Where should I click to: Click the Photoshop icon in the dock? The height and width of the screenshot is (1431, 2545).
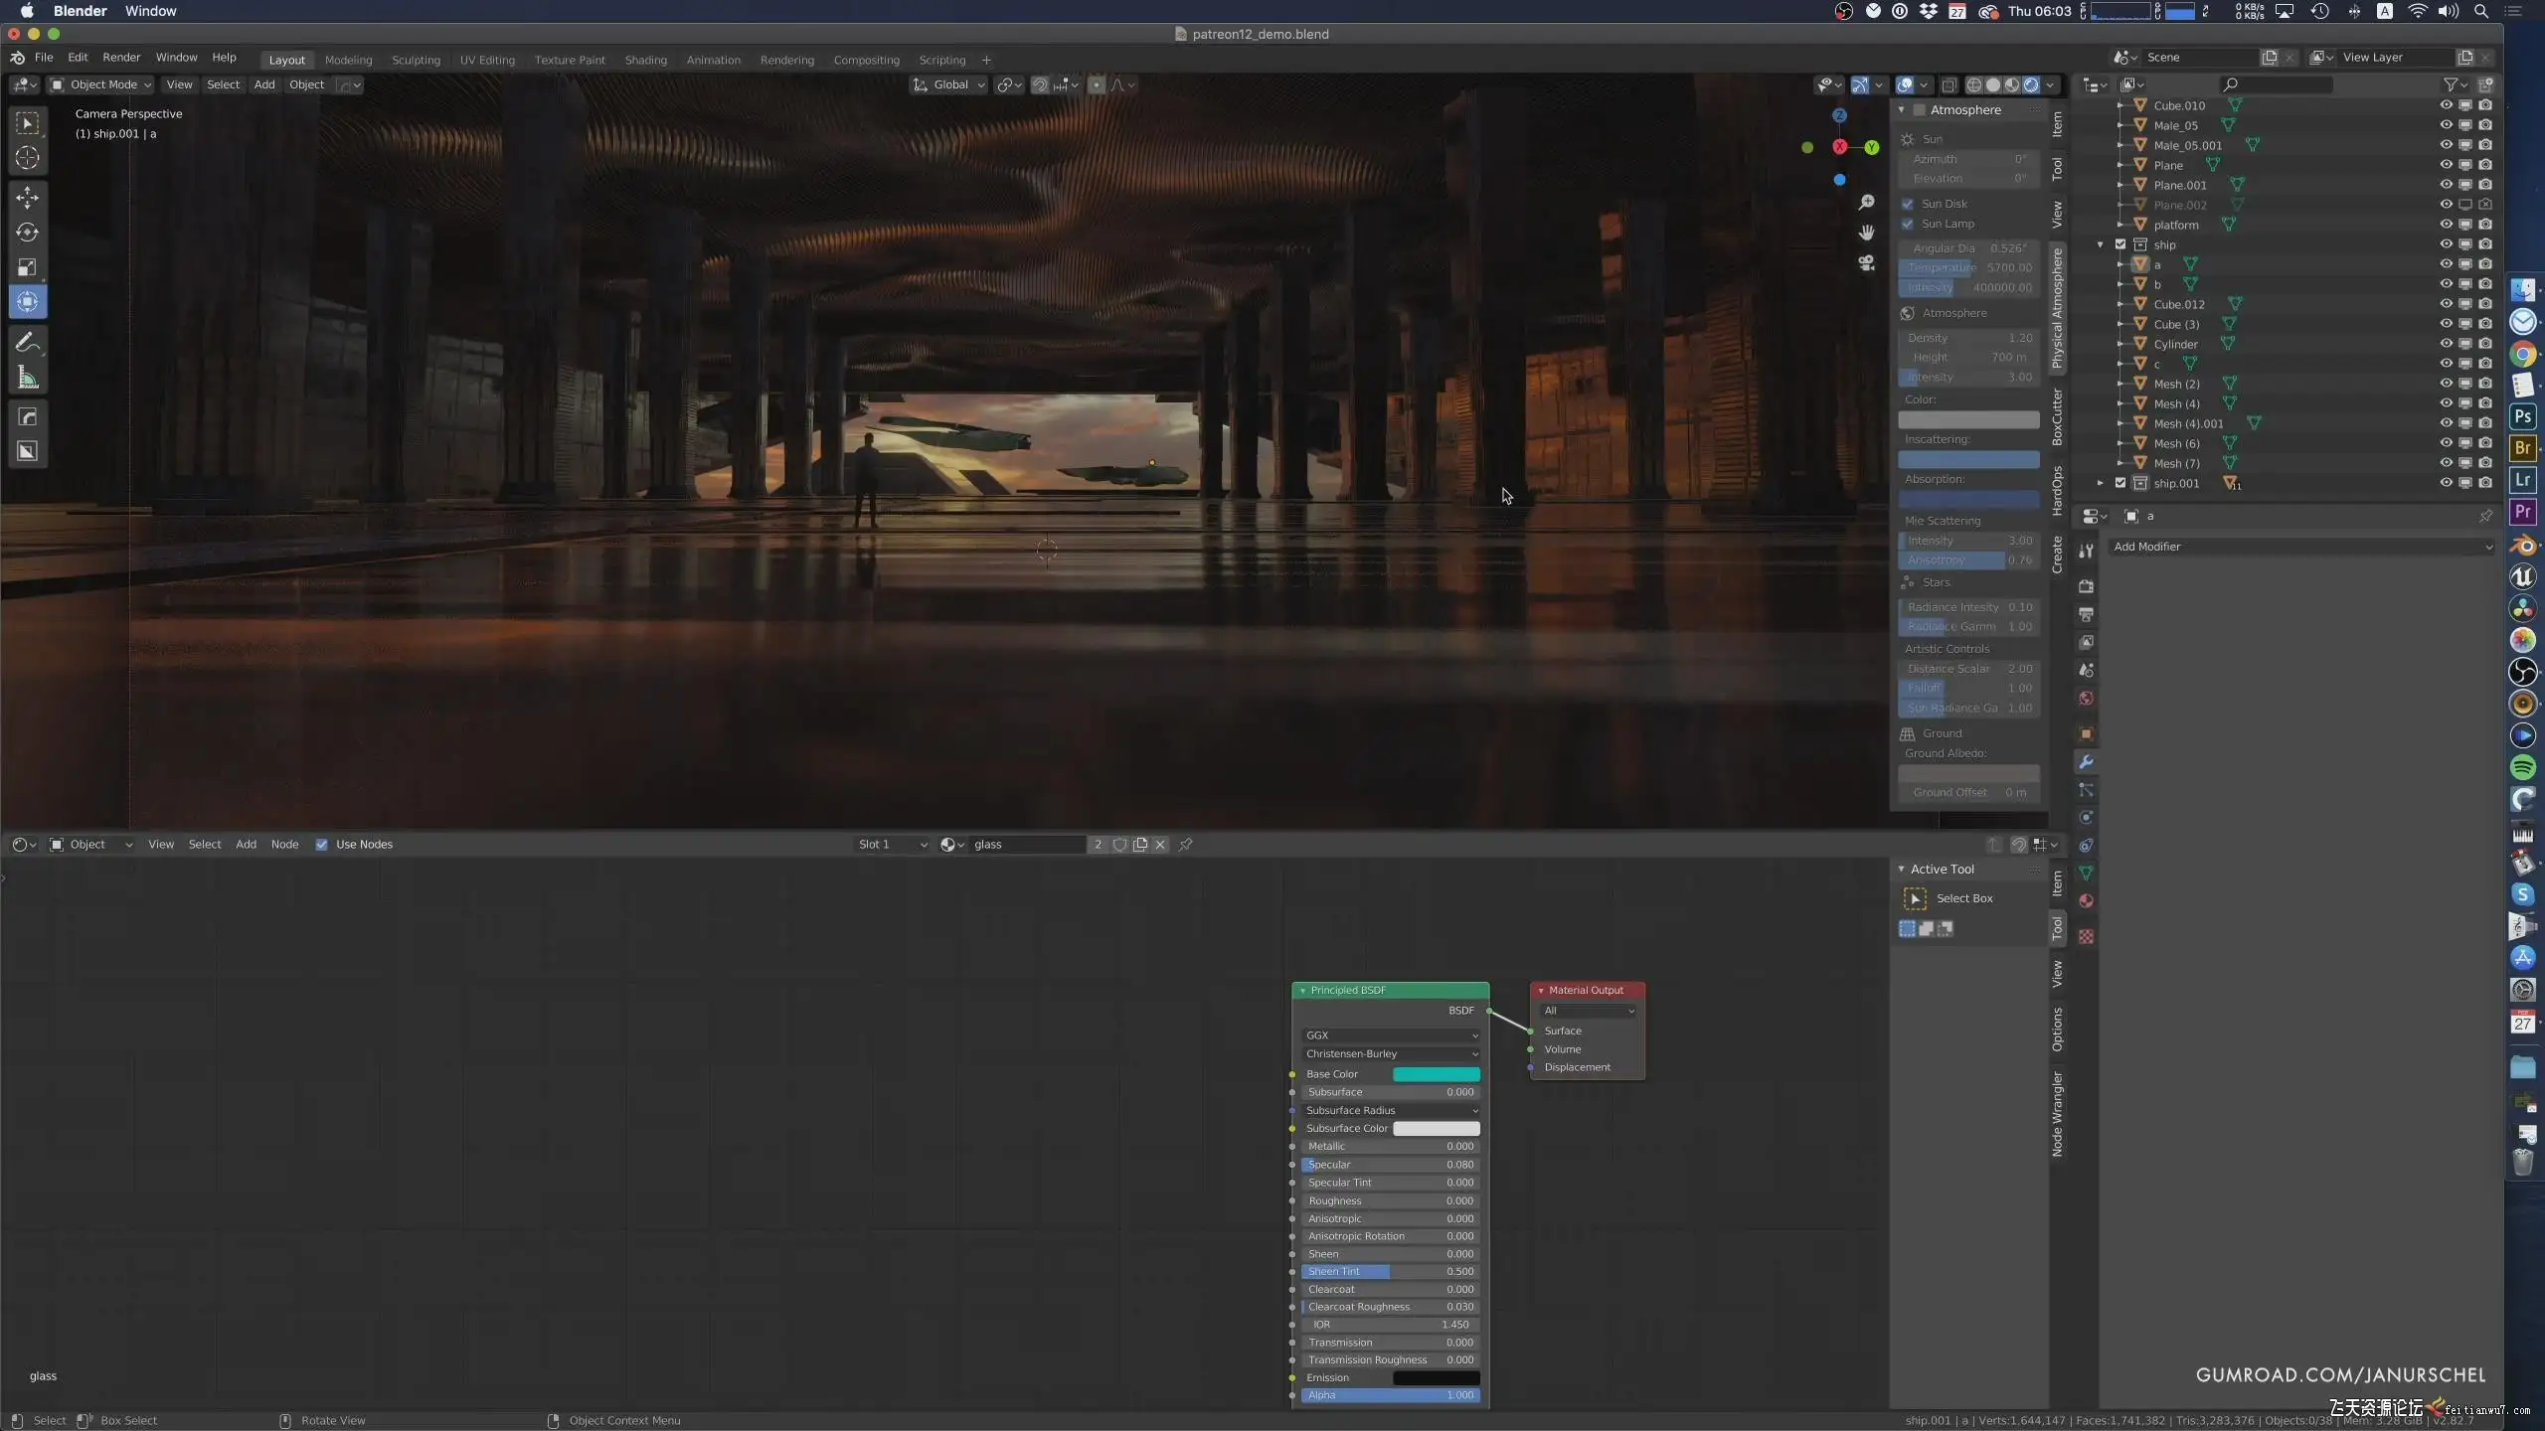click(2522, 417)
